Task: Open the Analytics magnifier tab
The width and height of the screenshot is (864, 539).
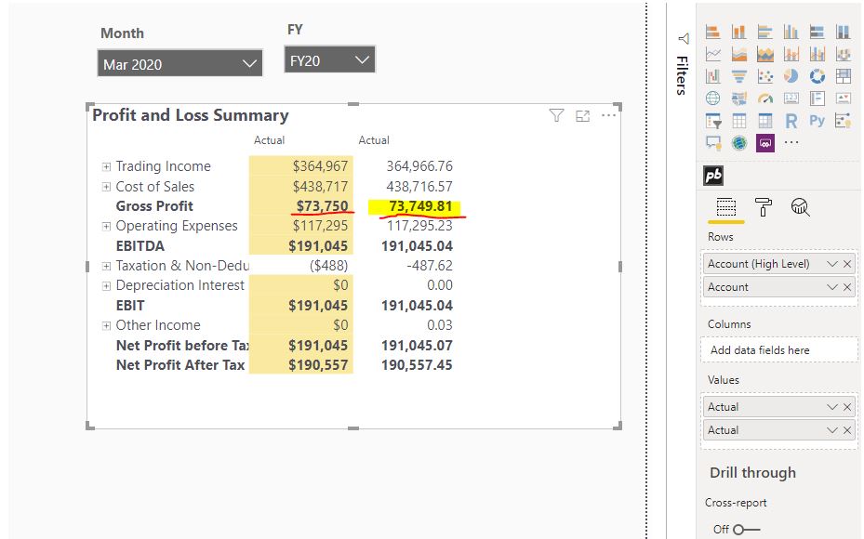Action: (x=800, y=207)
